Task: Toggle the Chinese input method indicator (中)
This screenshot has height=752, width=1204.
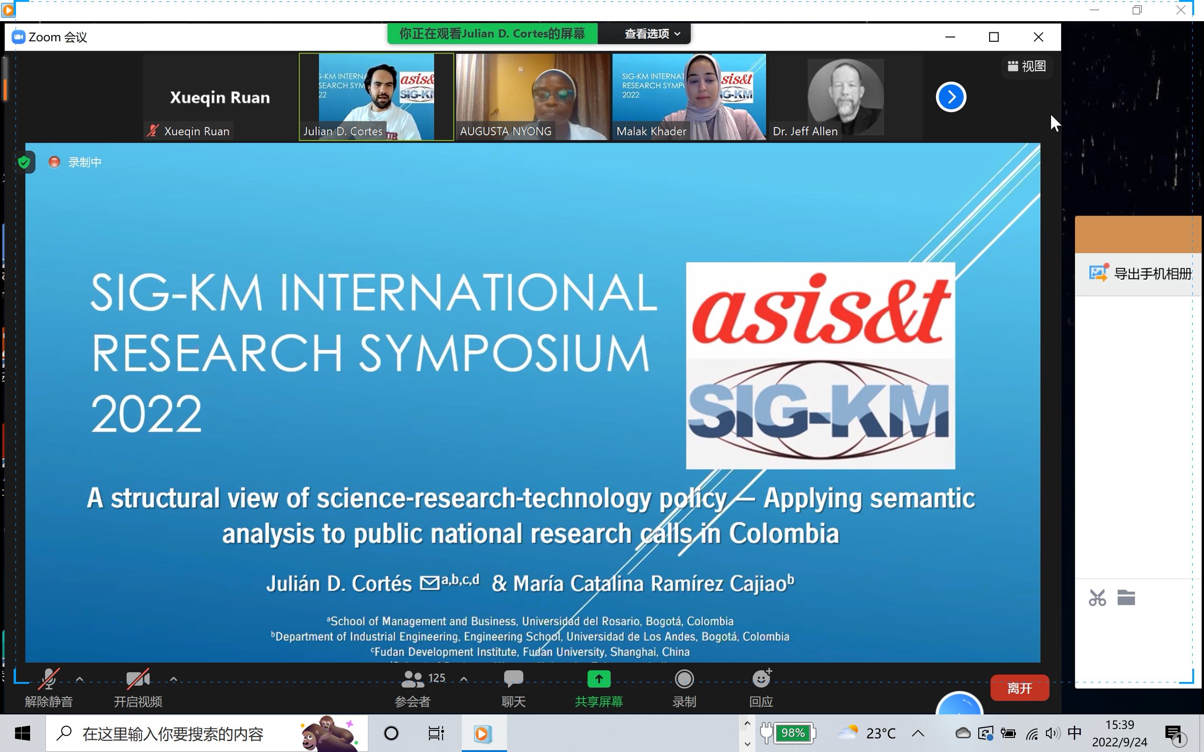Action: 1074,733
